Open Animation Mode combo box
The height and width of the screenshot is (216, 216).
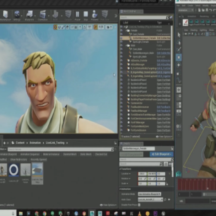click(x=149, y=194)
